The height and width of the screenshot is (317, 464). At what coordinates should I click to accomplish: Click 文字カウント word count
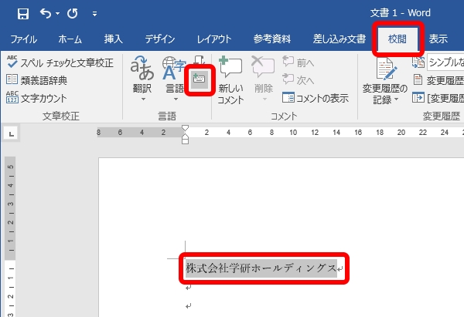tap(36, 98)
